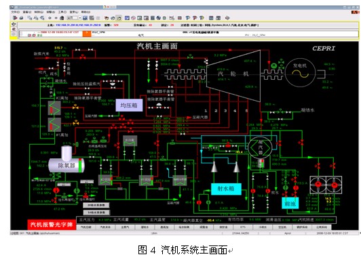Click the 1# feedwater pump parameters button
The image size is (361, 261).
tap(96, 212)
